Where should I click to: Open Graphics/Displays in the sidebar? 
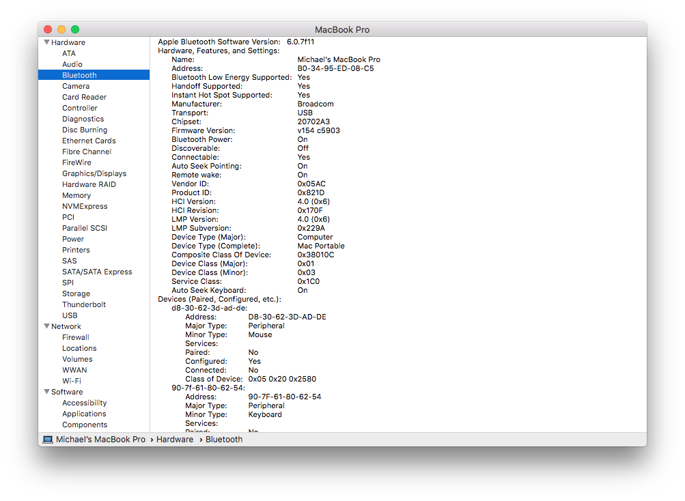point(94,173)
